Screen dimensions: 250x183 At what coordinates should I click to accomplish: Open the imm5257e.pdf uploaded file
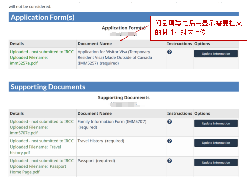(x=24, y=63)
